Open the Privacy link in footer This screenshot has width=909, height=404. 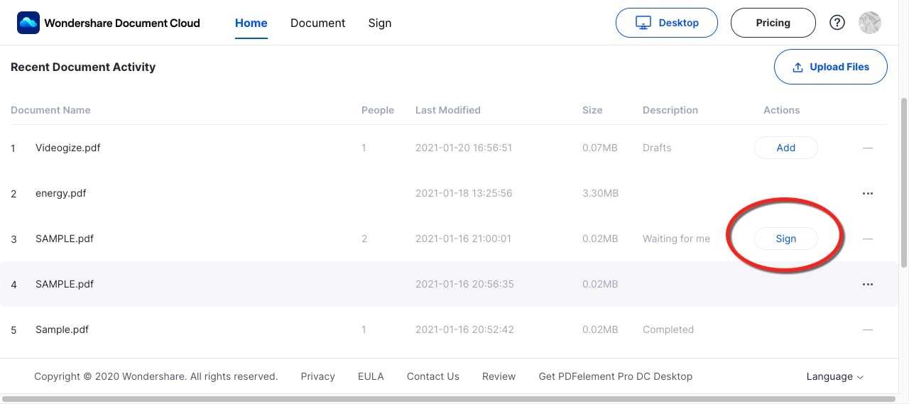click(x=317, y=376)
